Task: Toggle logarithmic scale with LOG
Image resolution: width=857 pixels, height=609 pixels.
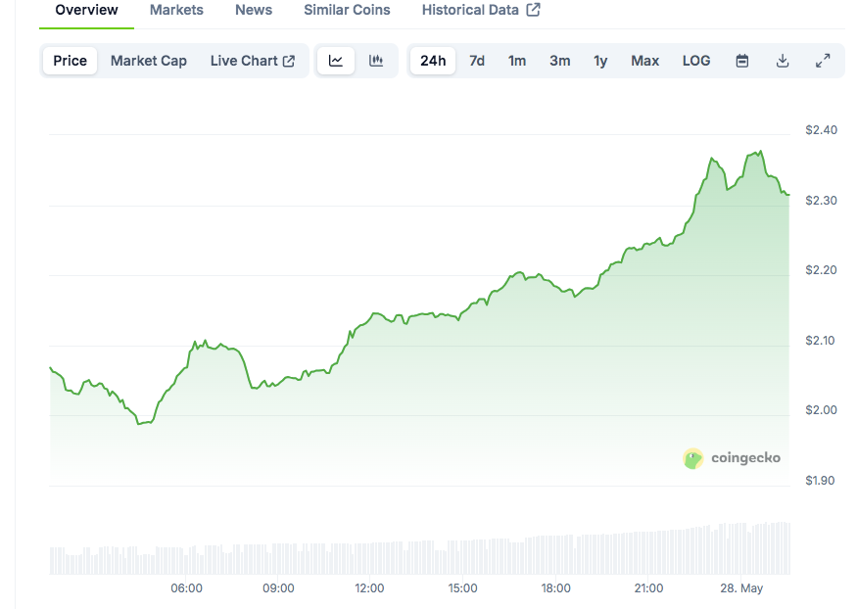Action: point(695,61)
